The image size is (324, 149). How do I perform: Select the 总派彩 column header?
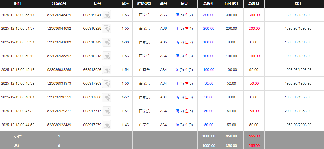pyautogui.click(x=254, y=4)
